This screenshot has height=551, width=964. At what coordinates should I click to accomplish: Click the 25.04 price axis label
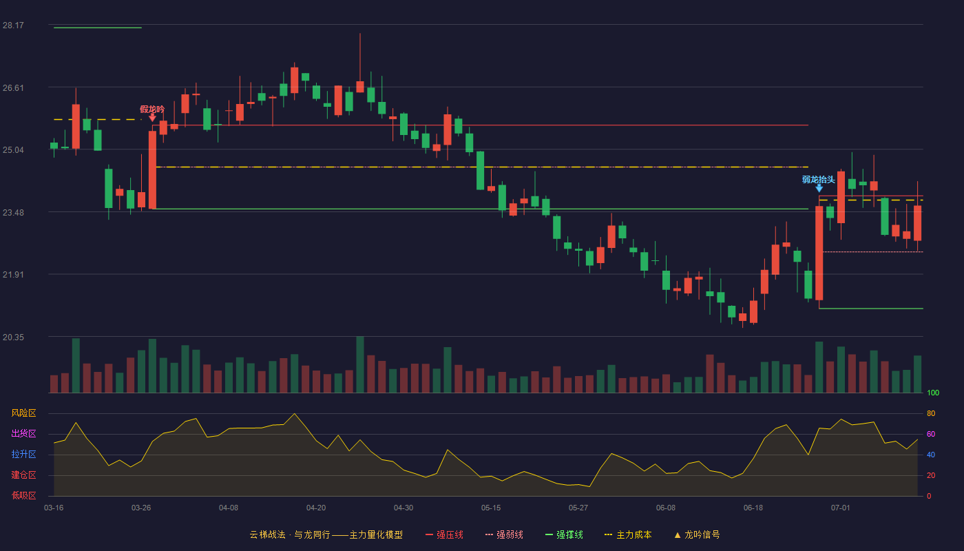pyautogui.click(x=13, y=150)
